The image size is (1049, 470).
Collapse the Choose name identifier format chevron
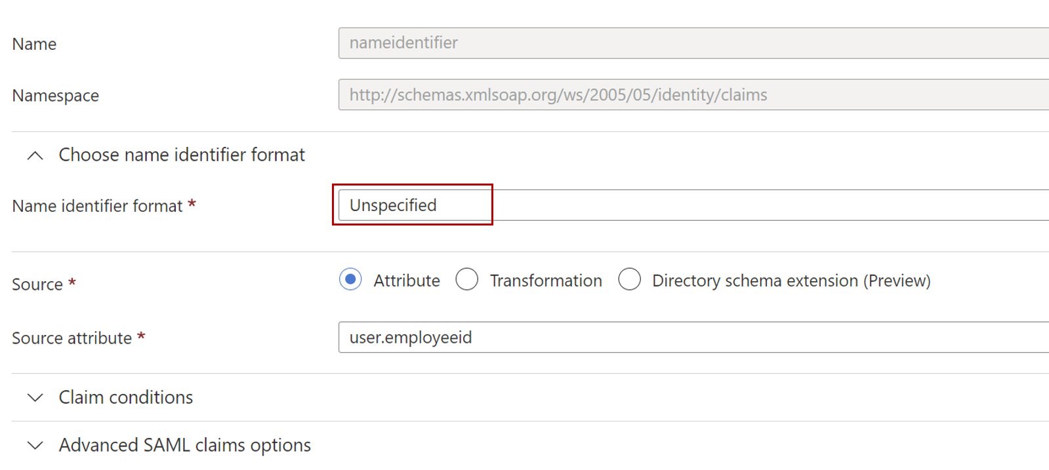34,155
